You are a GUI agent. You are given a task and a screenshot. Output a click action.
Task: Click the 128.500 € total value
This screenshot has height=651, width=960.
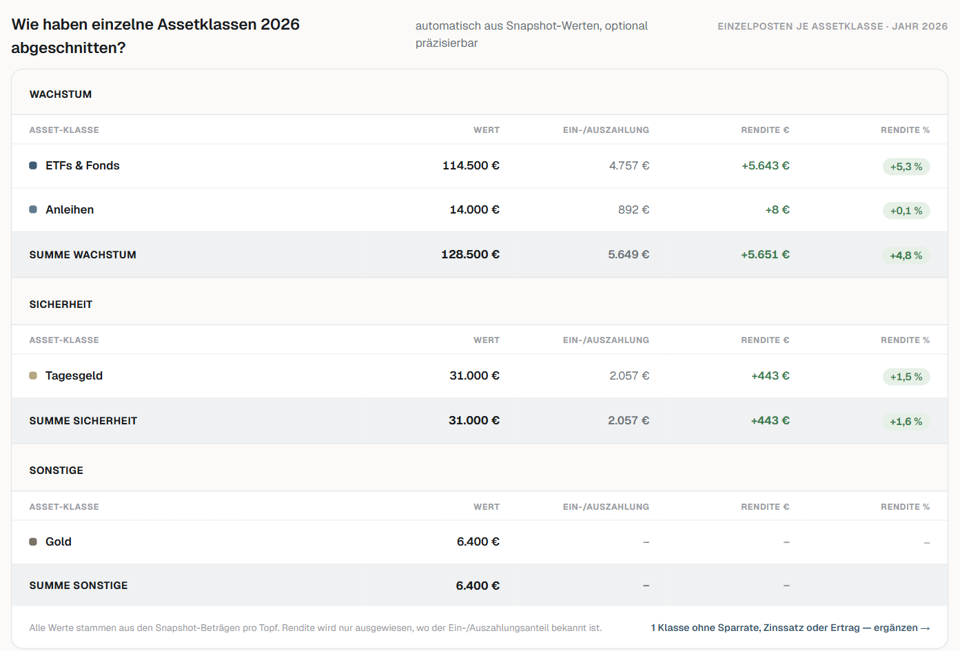(x=470, y=254)
